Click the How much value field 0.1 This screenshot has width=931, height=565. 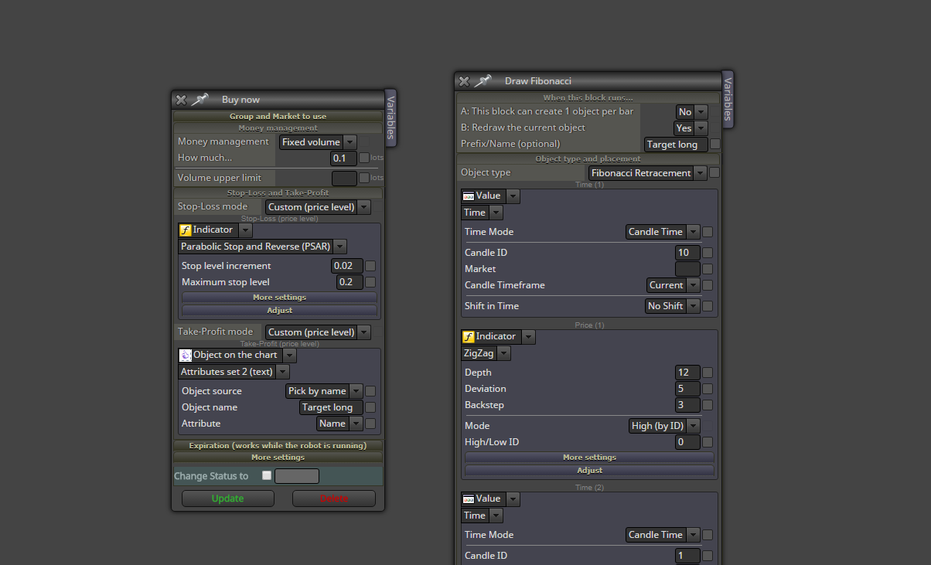344,158
